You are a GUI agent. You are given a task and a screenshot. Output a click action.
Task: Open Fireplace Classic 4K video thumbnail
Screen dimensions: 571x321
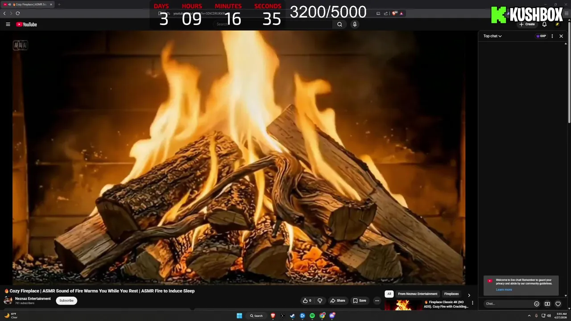pyautogui.click(x=403, y=305)
